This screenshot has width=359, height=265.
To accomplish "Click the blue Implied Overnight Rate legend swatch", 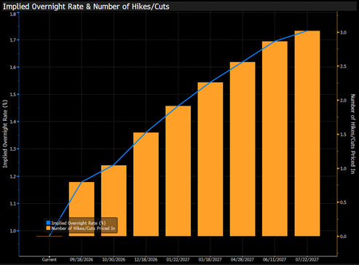I will point(48,223).
